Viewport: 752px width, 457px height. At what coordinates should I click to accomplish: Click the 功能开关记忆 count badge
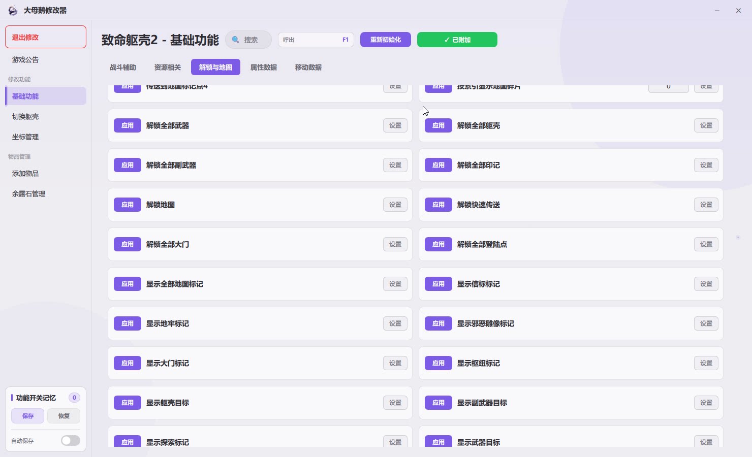point(74,398)
